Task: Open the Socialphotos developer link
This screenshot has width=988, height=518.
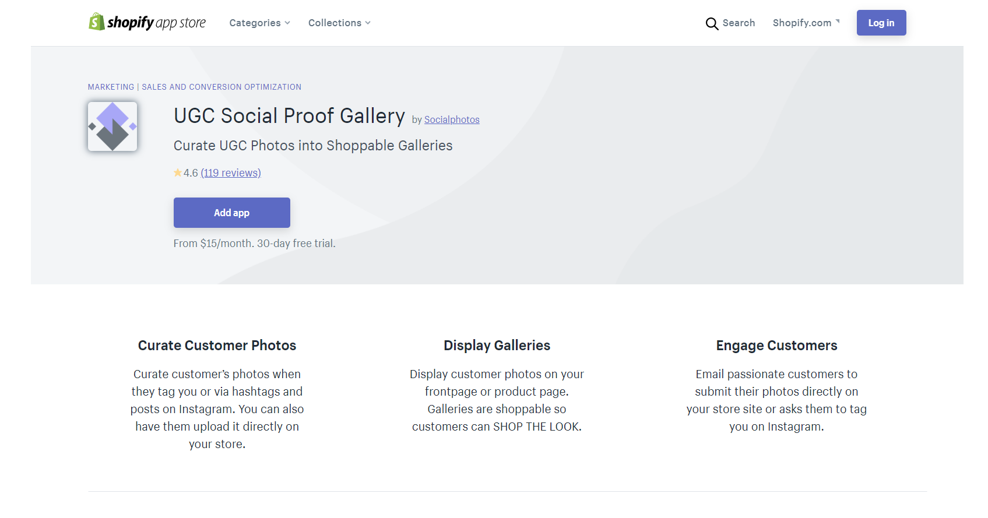Action: coord(452,119)
